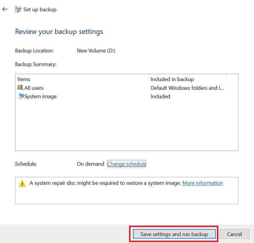Click the system repair disc warning message
Image resolution: width=254 pixels, height=243 pixels.
pyautogui.click(x=105, y=183)
